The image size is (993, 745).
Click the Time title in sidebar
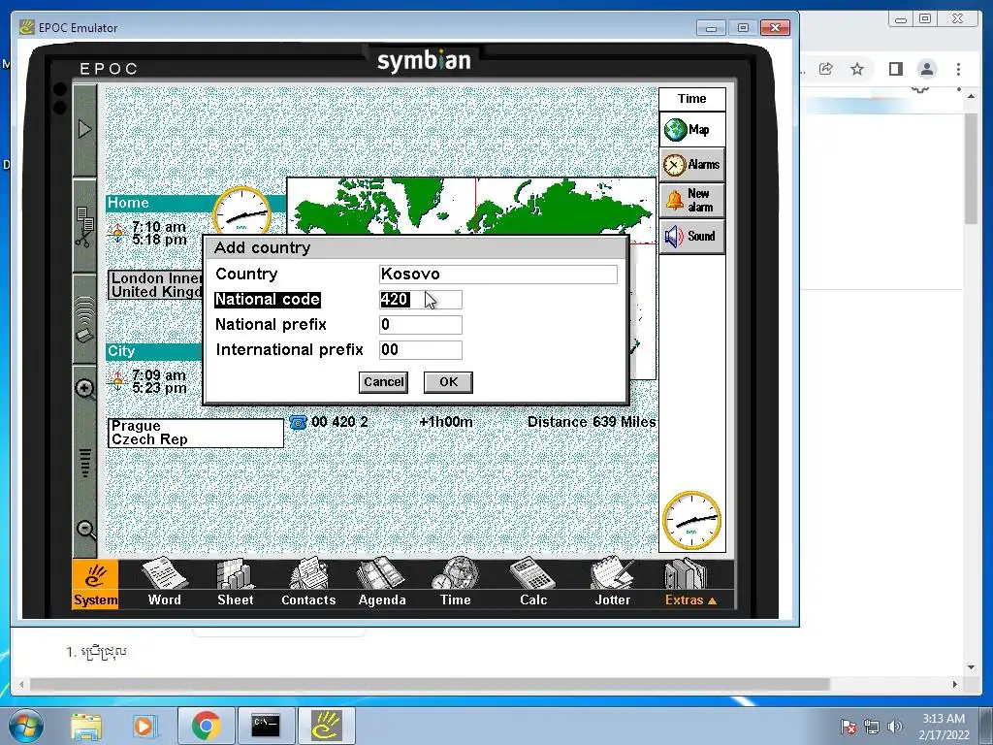(x=691, y=99)
